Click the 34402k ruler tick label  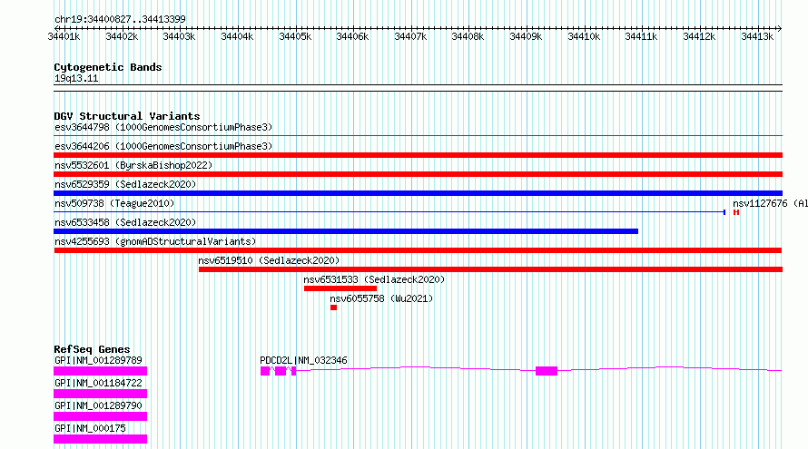click(x=122, y=36)
